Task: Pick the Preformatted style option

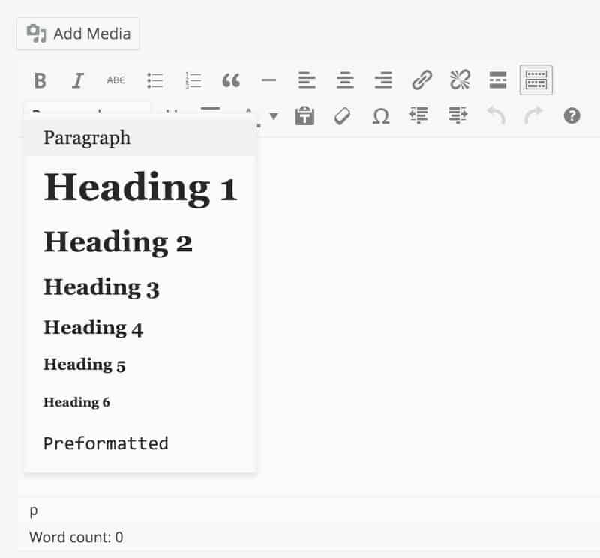Action: (x=106, y=443)
